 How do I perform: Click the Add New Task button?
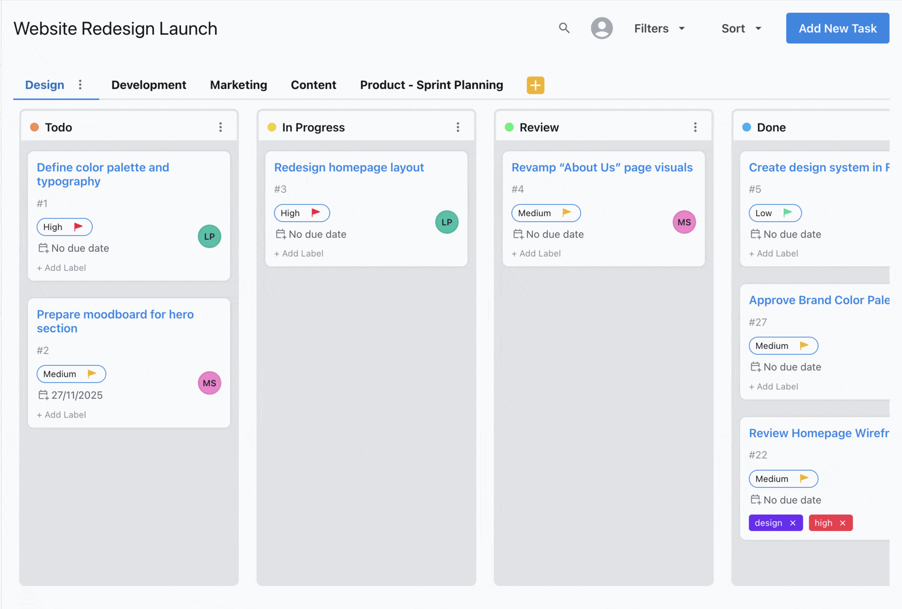[x=837, y=28]
